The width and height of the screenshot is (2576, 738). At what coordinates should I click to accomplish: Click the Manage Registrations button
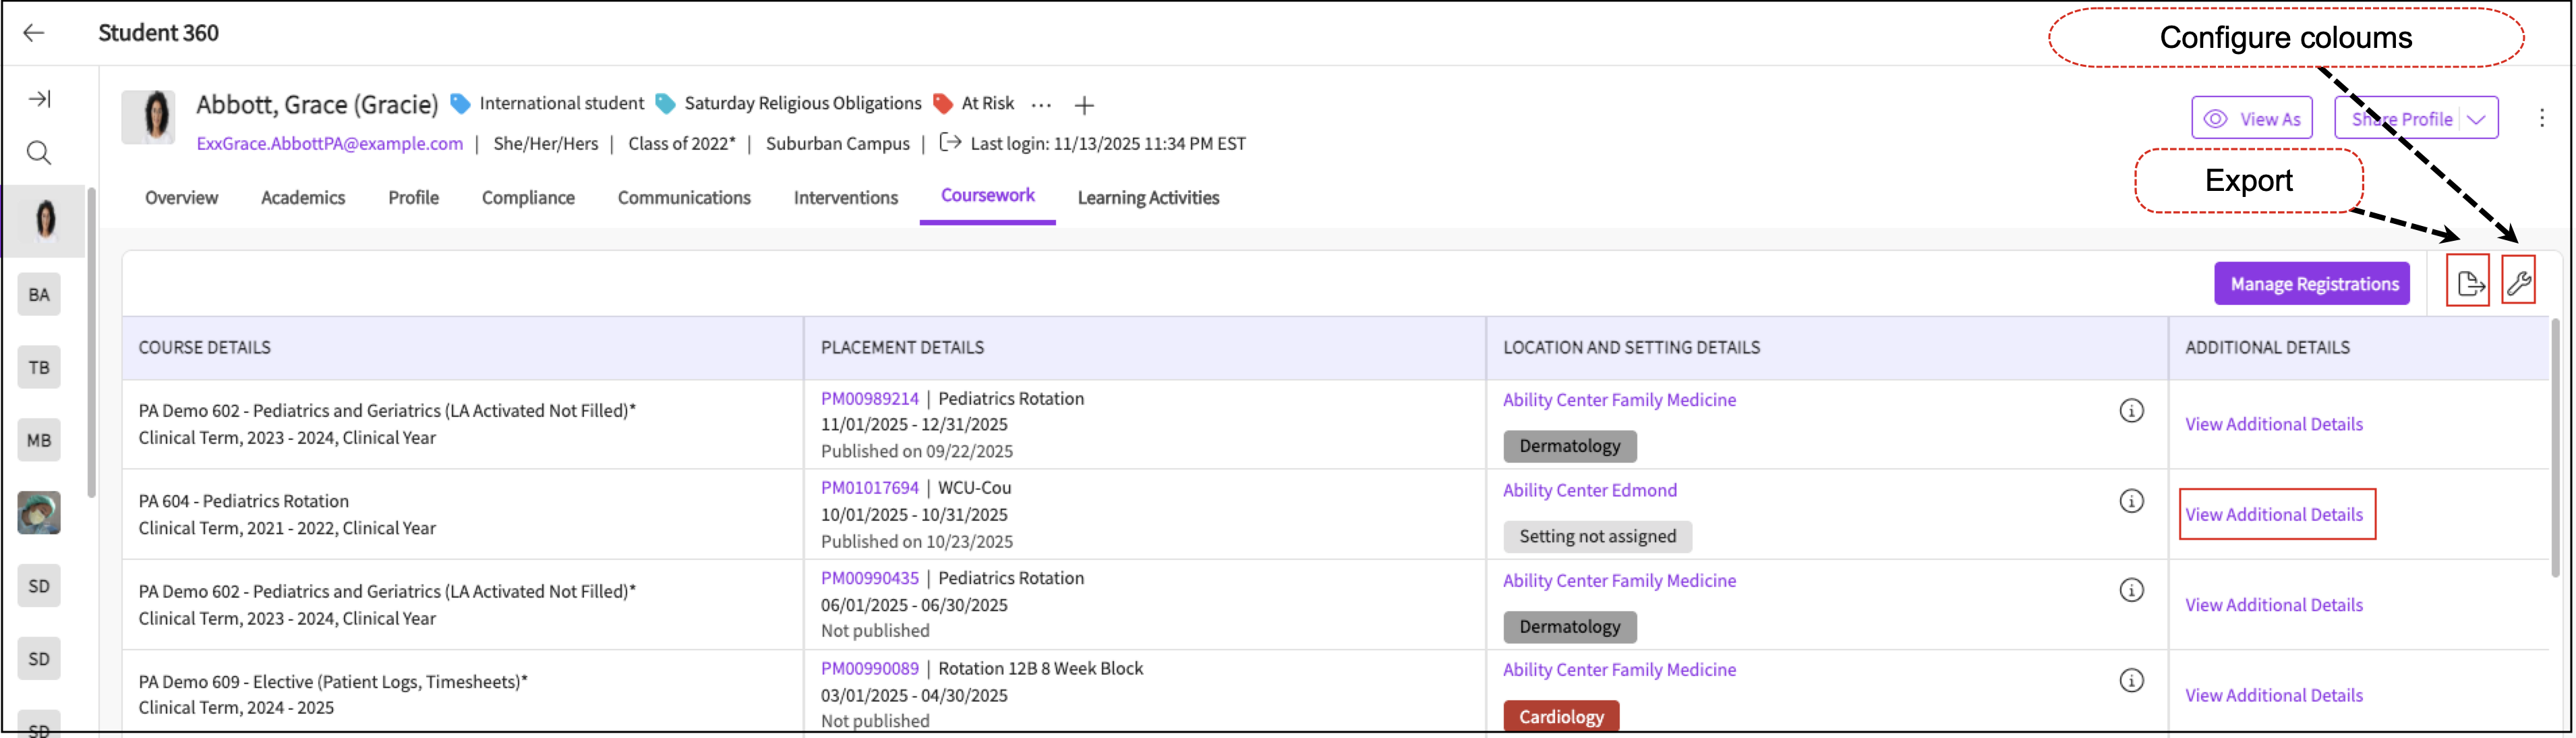(2314, 284)
